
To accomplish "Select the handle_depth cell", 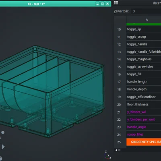I will pyautogui.click(x=144, y=89).
